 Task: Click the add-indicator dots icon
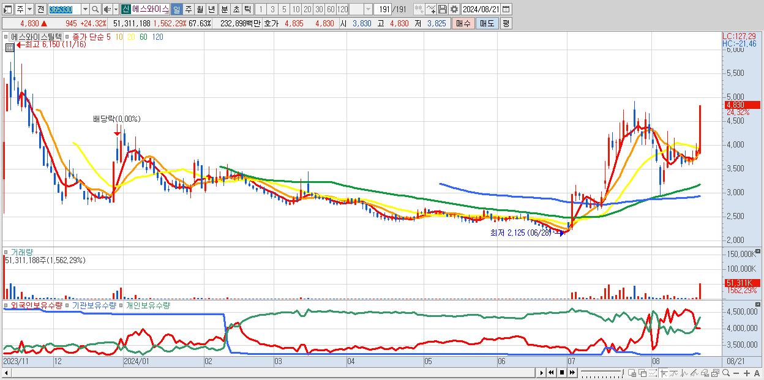[x=419, y=9]
